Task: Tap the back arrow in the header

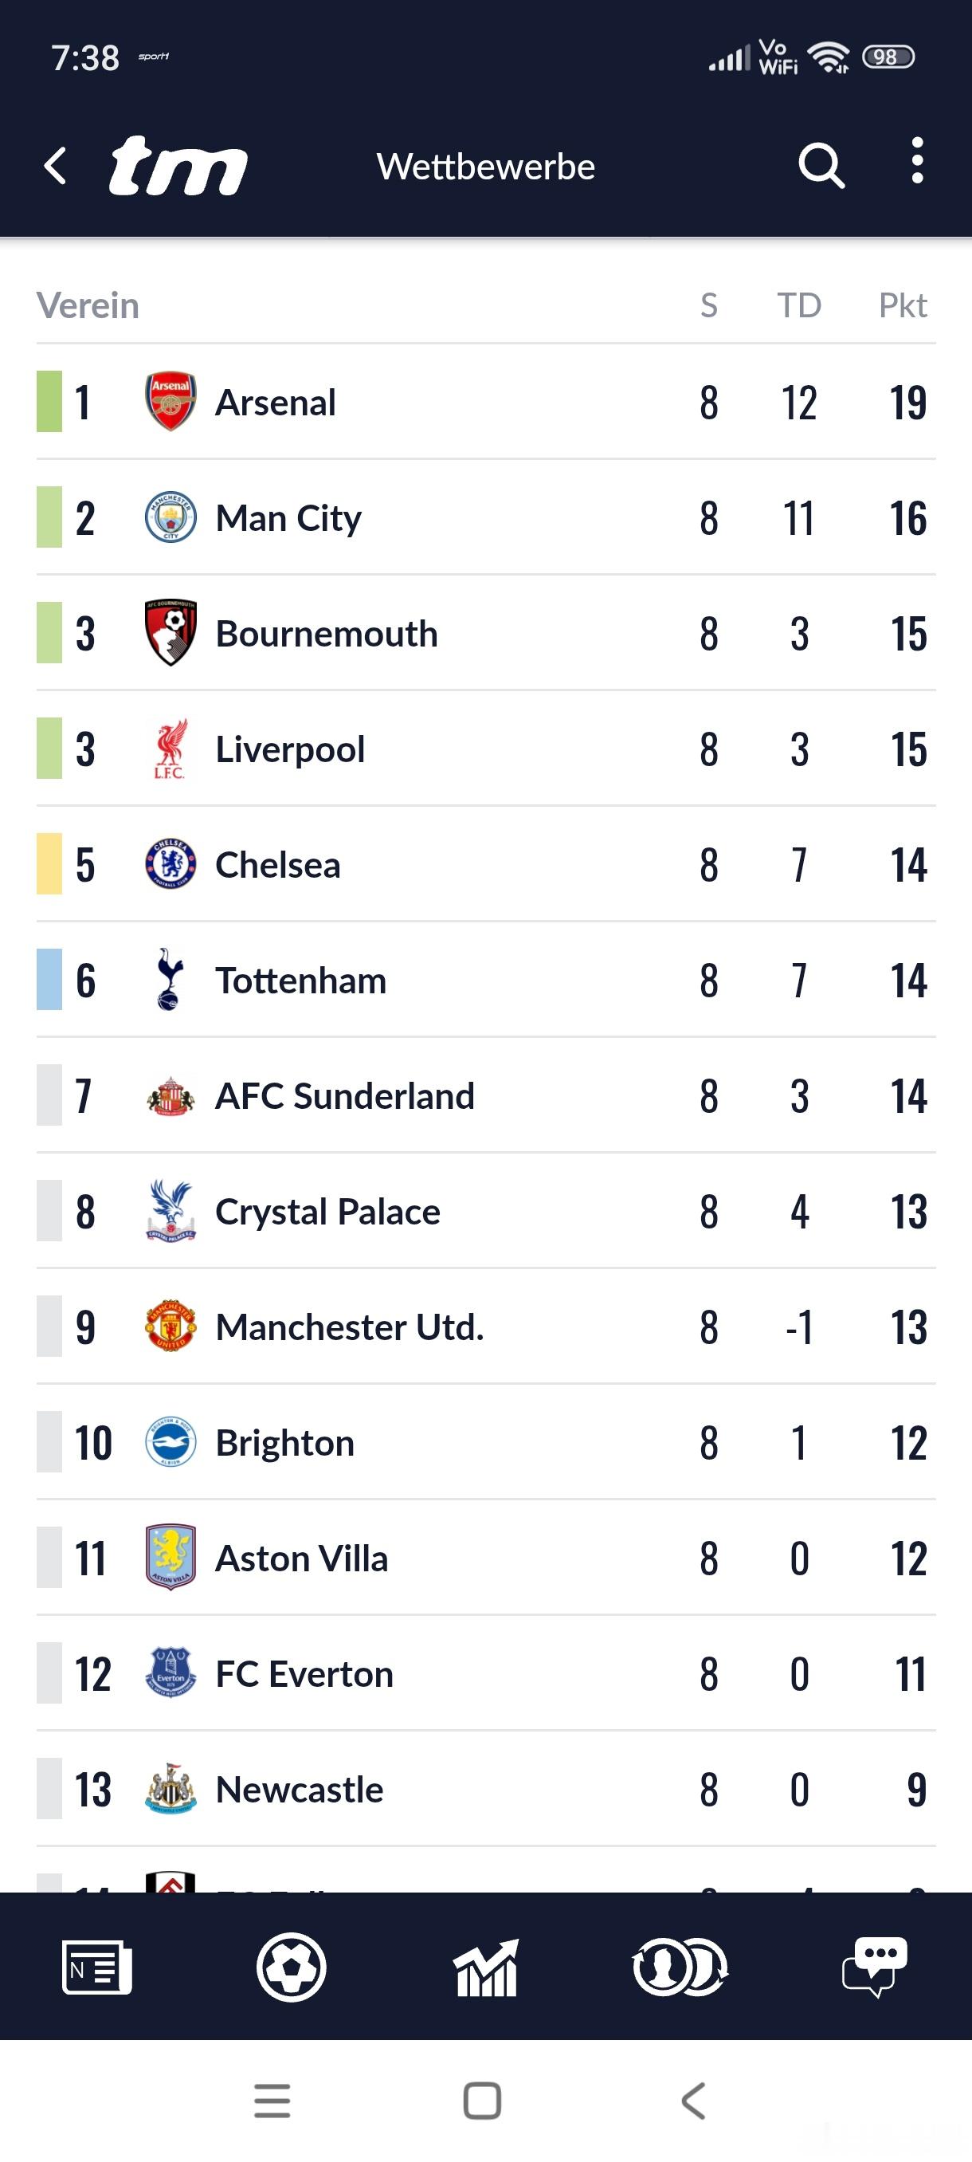Action: [55, 165]
